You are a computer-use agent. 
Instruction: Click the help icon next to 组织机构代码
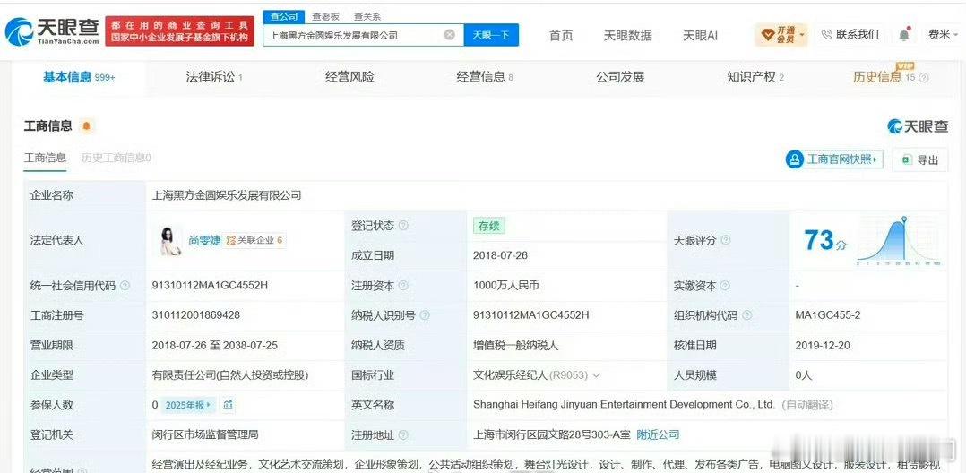point(746,315)
